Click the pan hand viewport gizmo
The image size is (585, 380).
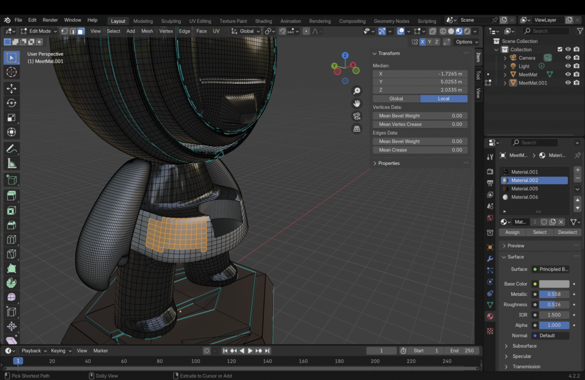pyautogui.click(x=356, y=103)
